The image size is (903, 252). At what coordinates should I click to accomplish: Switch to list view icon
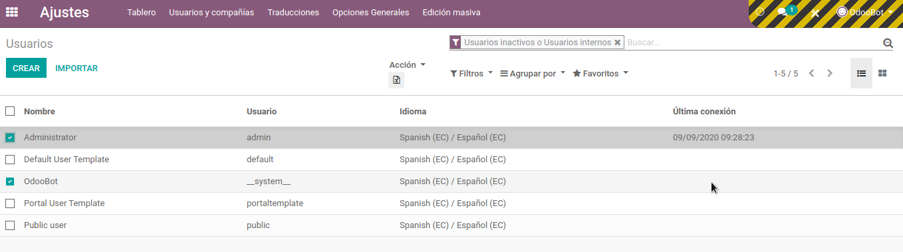(861, 73)
